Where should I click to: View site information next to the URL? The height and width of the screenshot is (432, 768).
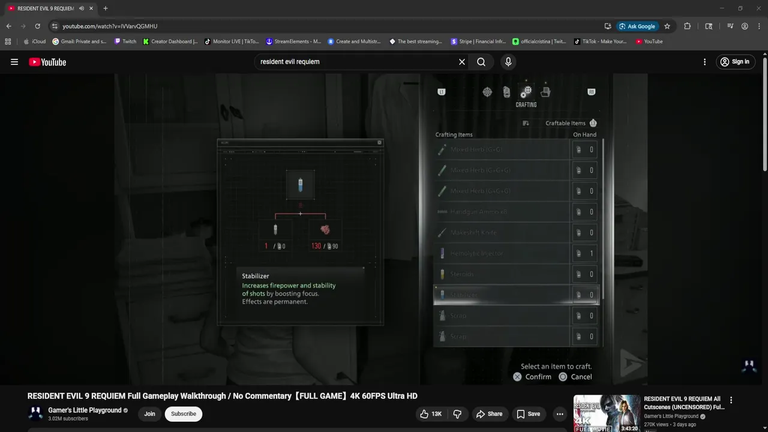coord(55,26)
